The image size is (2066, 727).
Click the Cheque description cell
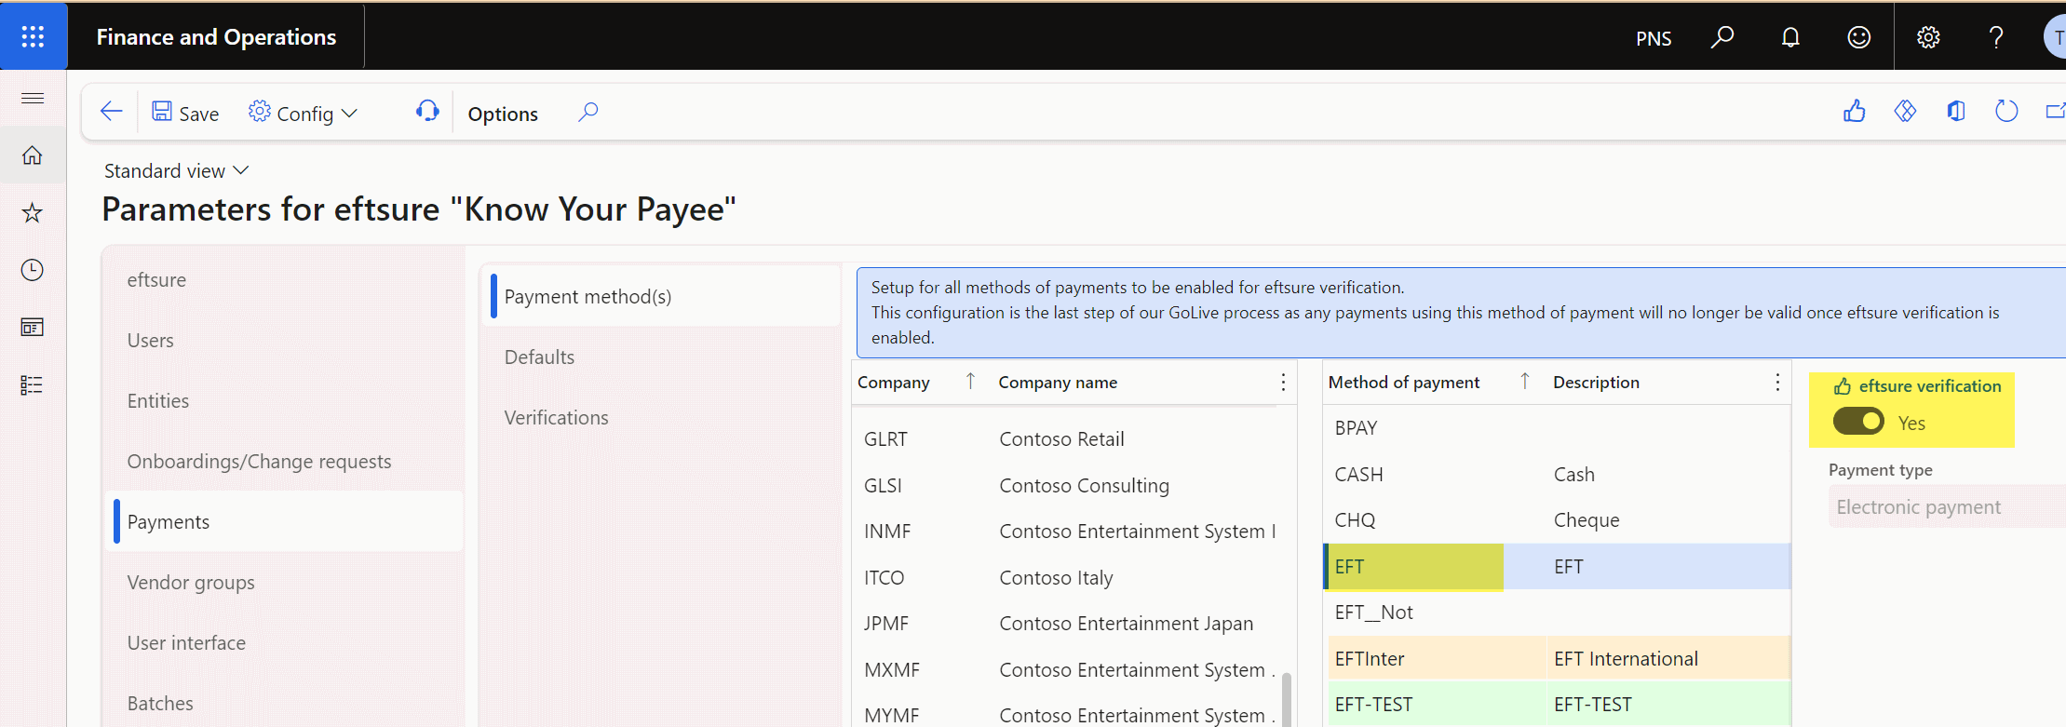click(1587, 520)
